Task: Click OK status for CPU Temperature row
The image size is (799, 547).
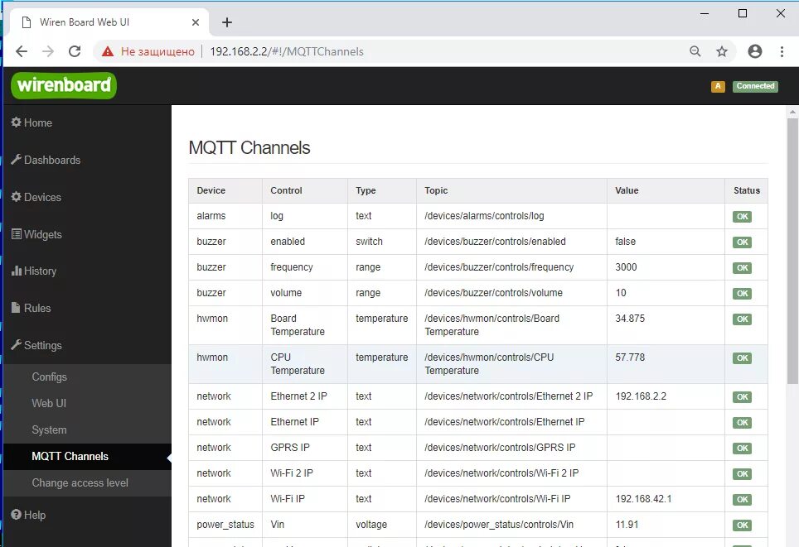Action: click(x=742, y=357)
